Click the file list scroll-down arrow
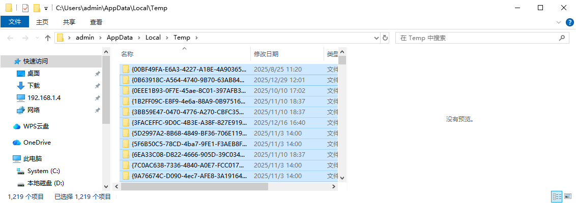 (342, 178)
